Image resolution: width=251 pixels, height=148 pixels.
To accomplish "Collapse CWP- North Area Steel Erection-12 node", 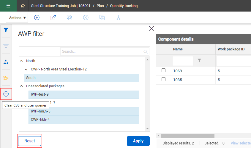I will point(26,69).
